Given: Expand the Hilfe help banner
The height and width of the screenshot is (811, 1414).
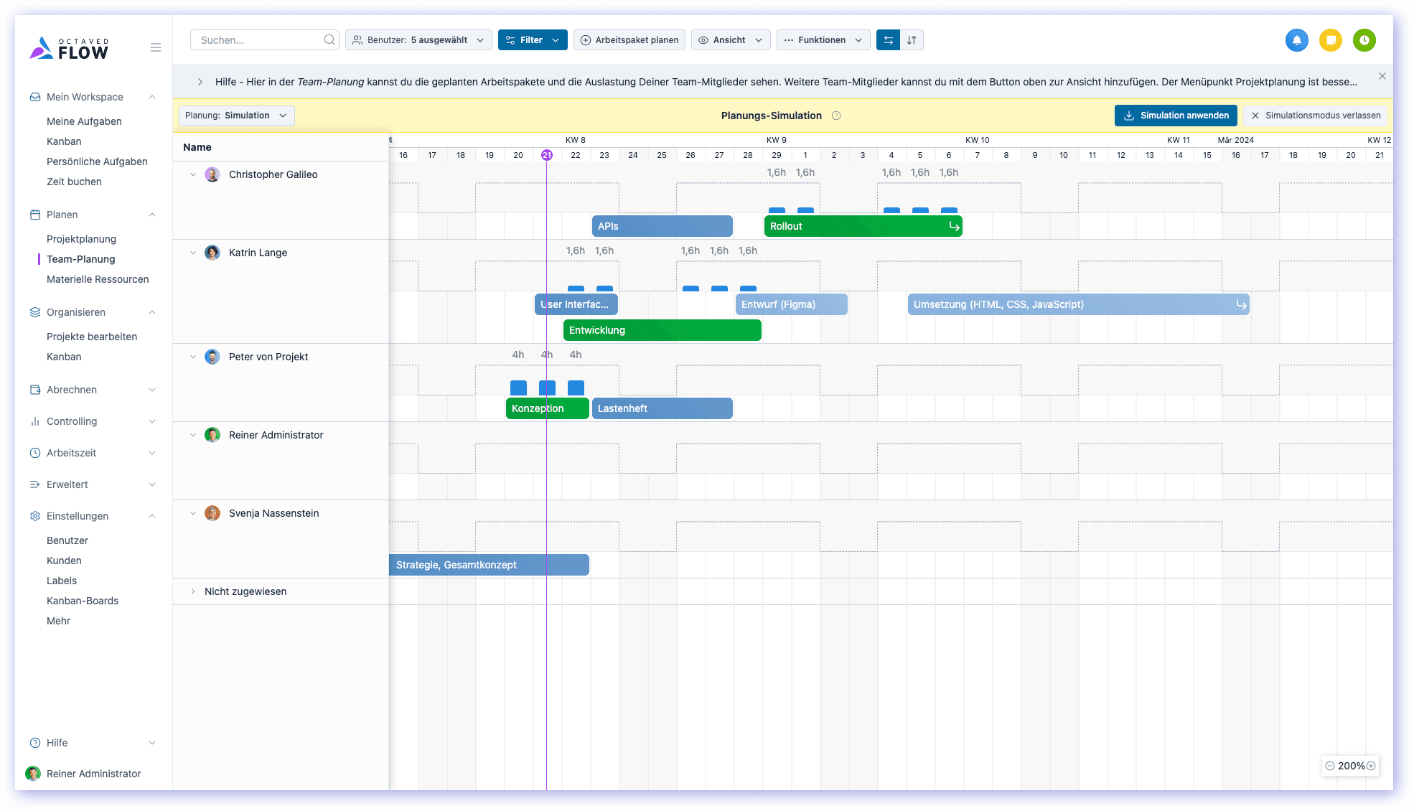Looking at the screenshot, I should click(200, 82).
